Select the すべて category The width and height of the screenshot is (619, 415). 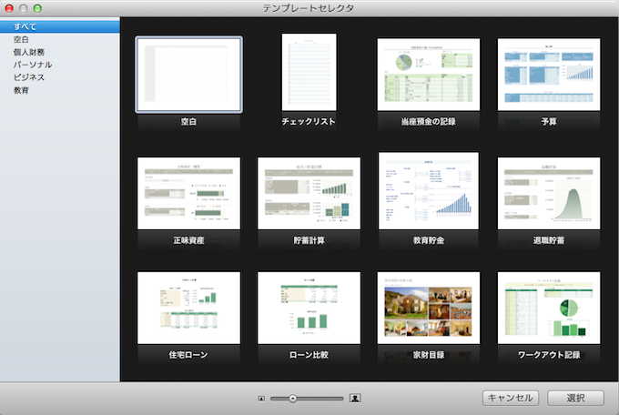[x=60, y=26]
